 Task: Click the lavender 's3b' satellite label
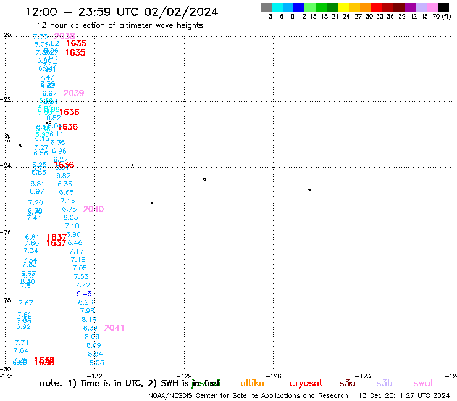(384, 383)
